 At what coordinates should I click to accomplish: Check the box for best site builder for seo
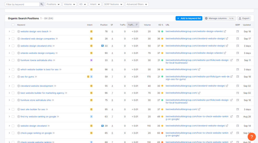pyautogui.click(x=13, y=109)
